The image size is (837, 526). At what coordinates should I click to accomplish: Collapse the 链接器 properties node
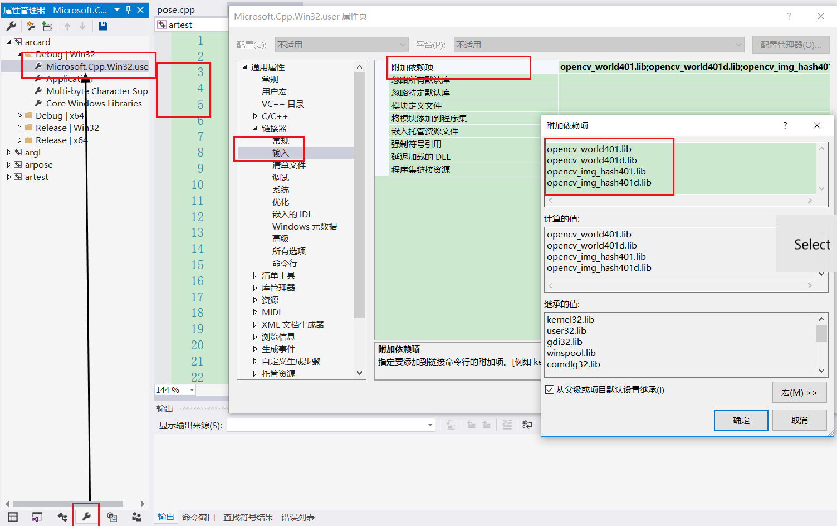pyautogui.click(x=255, y=128)
